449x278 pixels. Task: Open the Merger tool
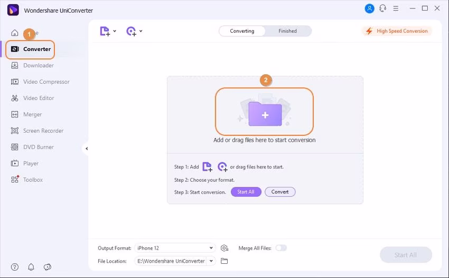pyautogui.click(x=32, y=114)
